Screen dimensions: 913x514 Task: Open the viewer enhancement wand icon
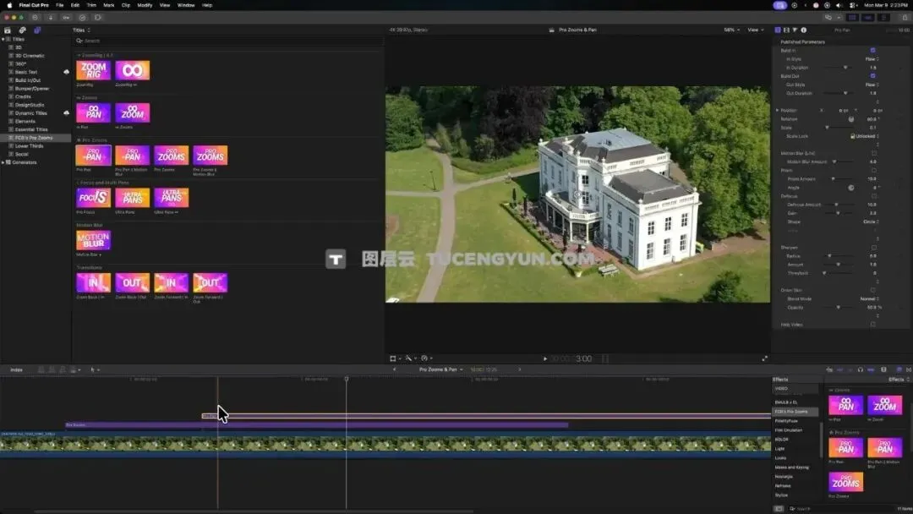point(409,358)
